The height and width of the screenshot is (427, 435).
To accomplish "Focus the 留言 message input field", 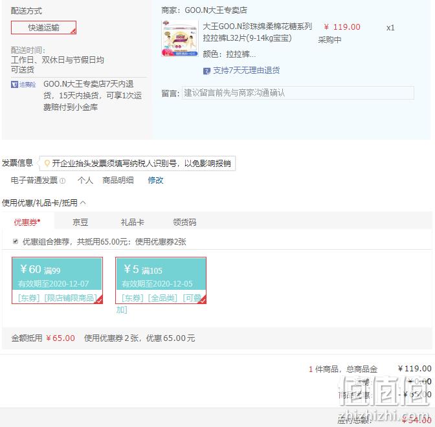I will [x=298, y=93].
